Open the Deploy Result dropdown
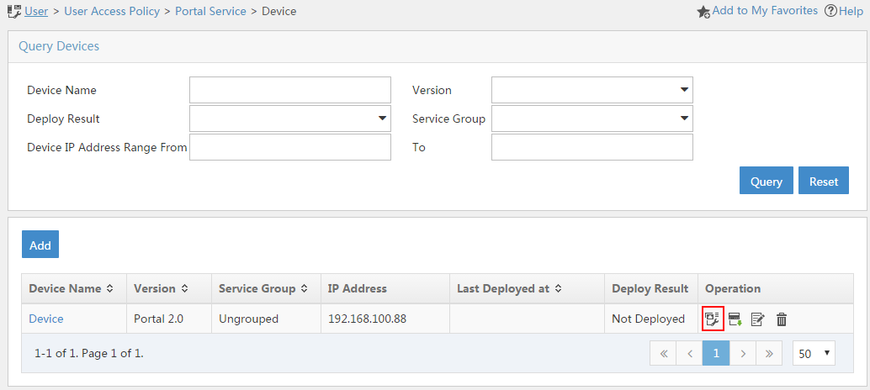Viewport: 870px width, 390px height. point(290,119)
